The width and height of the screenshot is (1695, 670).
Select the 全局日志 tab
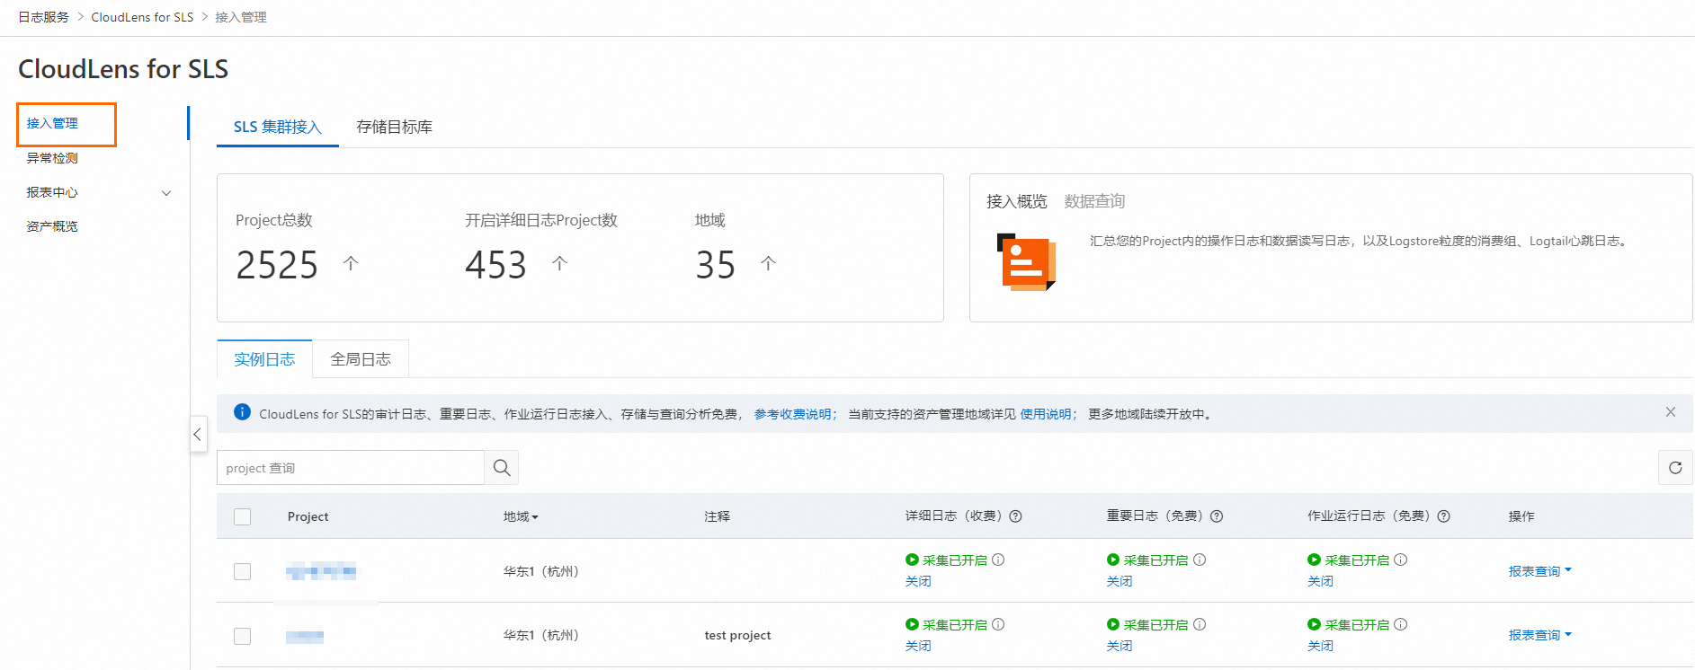[361, 359]
